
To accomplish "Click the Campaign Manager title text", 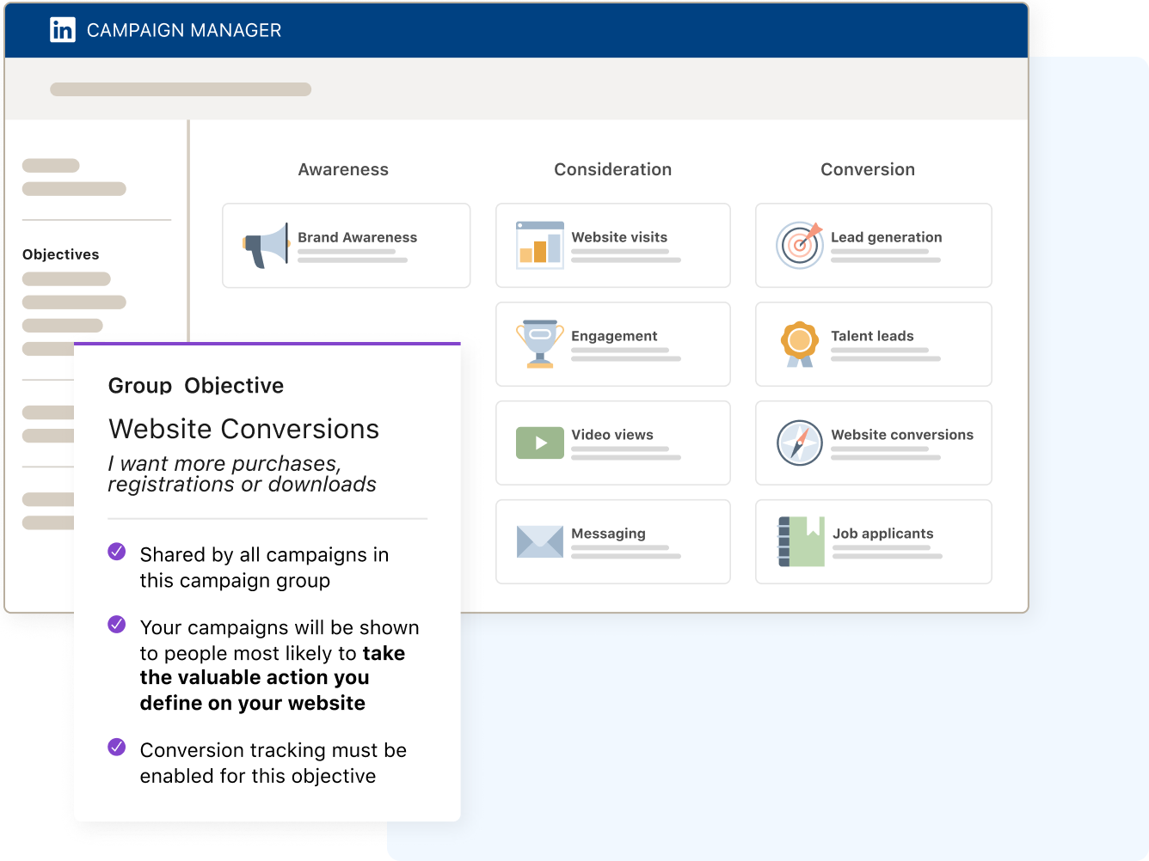I will pos(184,30).
